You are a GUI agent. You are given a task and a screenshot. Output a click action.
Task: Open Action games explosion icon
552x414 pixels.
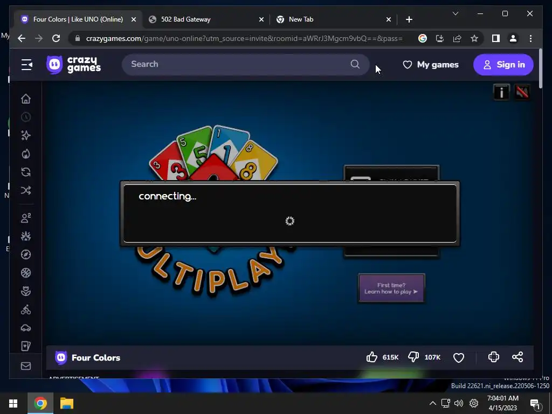pos(26,236)
